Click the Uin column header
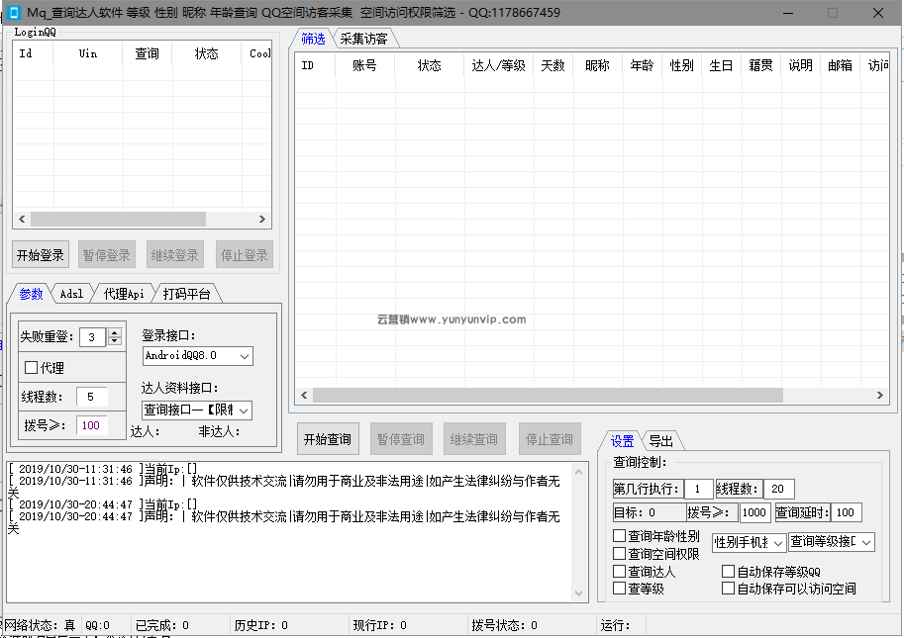Screen dimensions: 904x638 [88, 53]
